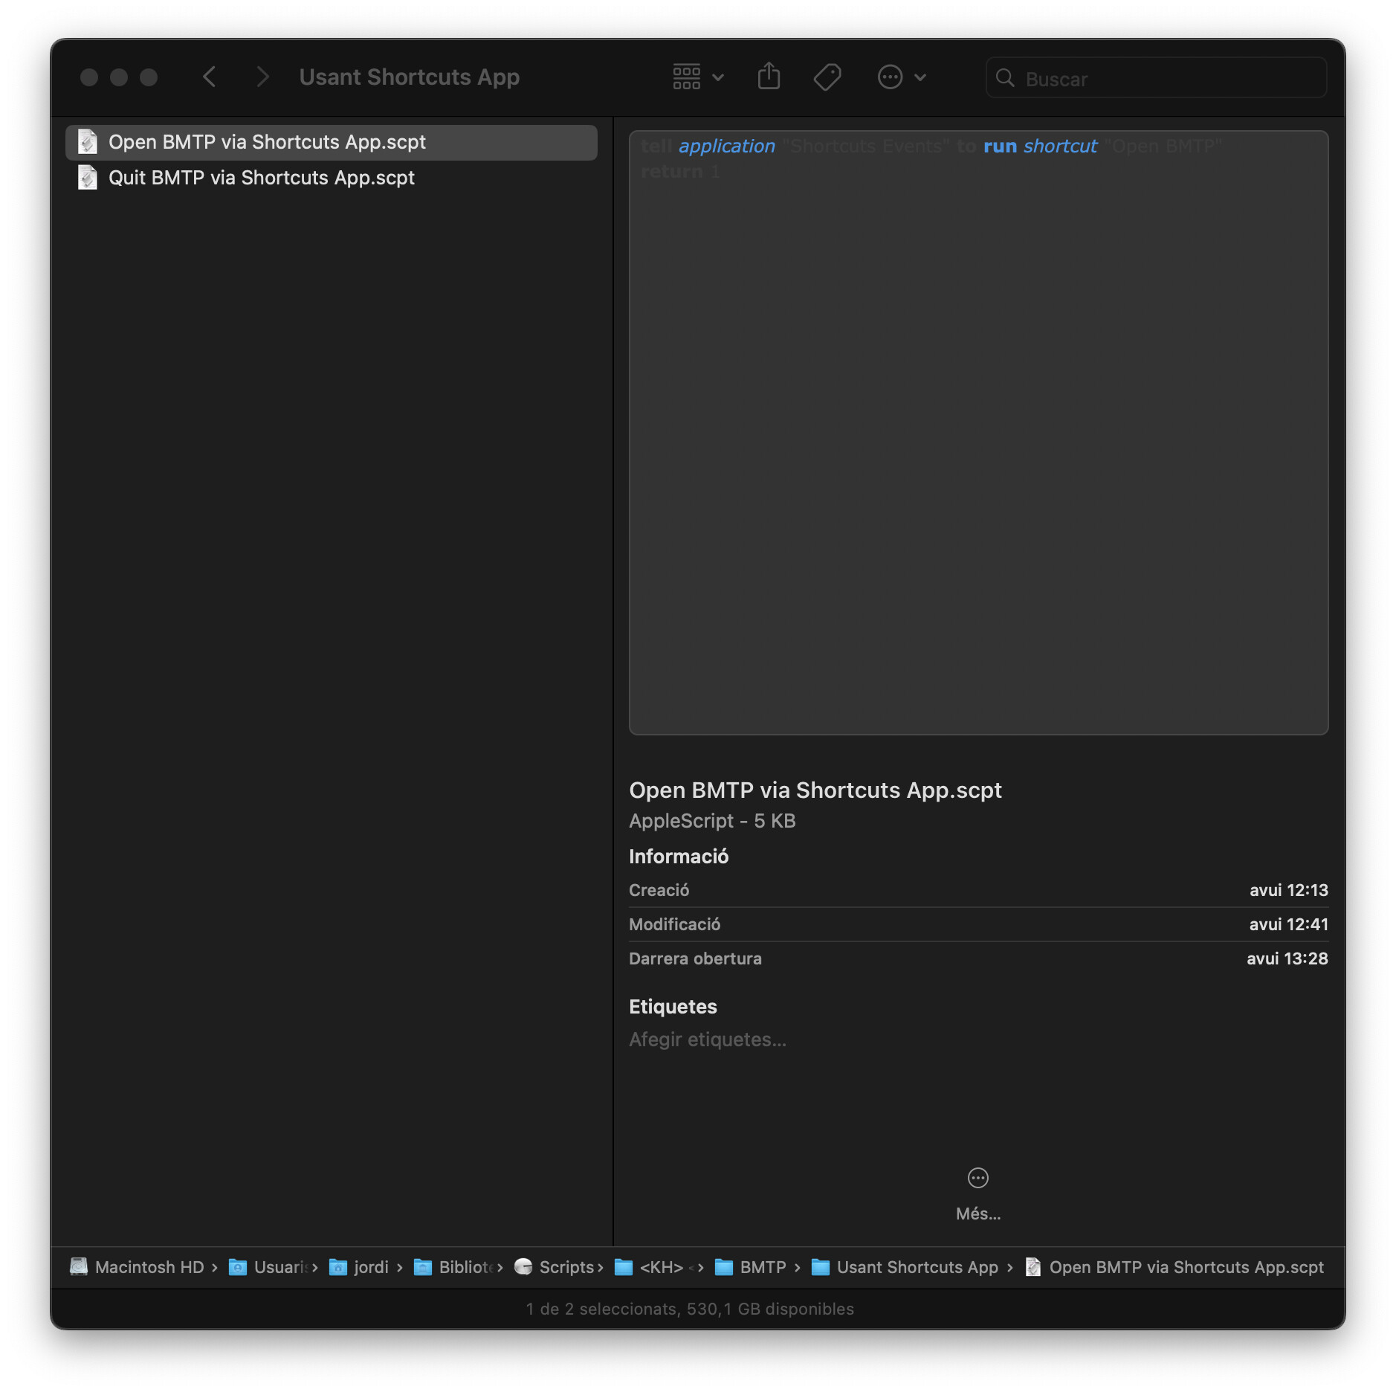The width and height of the screenshot is (1396, 1392).
Task: Click the Modificació date value avui 12:41
Action: pyautogui.click(x=1288, y=924)
